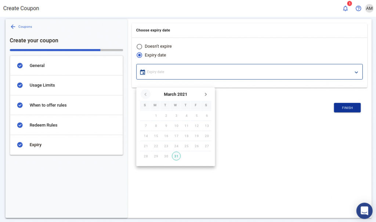Pick March 31 in the calendar

coord(176,156)
